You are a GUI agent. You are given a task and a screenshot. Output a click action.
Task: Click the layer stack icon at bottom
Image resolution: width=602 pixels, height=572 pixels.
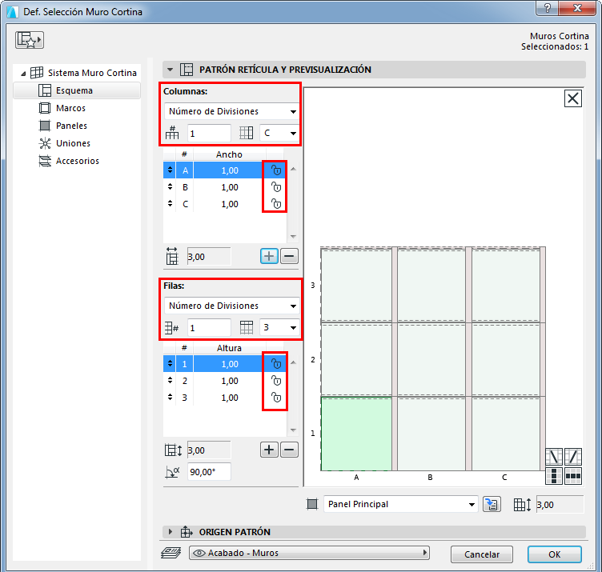[171, 553]
